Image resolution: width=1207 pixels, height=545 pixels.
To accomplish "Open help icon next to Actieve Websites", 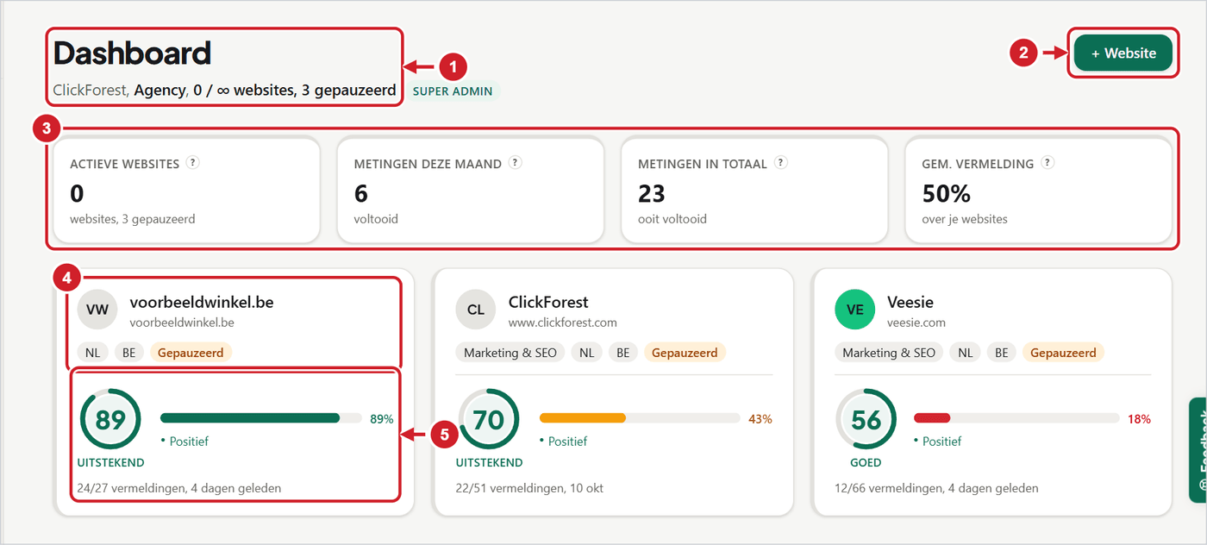I will [193, 163].
